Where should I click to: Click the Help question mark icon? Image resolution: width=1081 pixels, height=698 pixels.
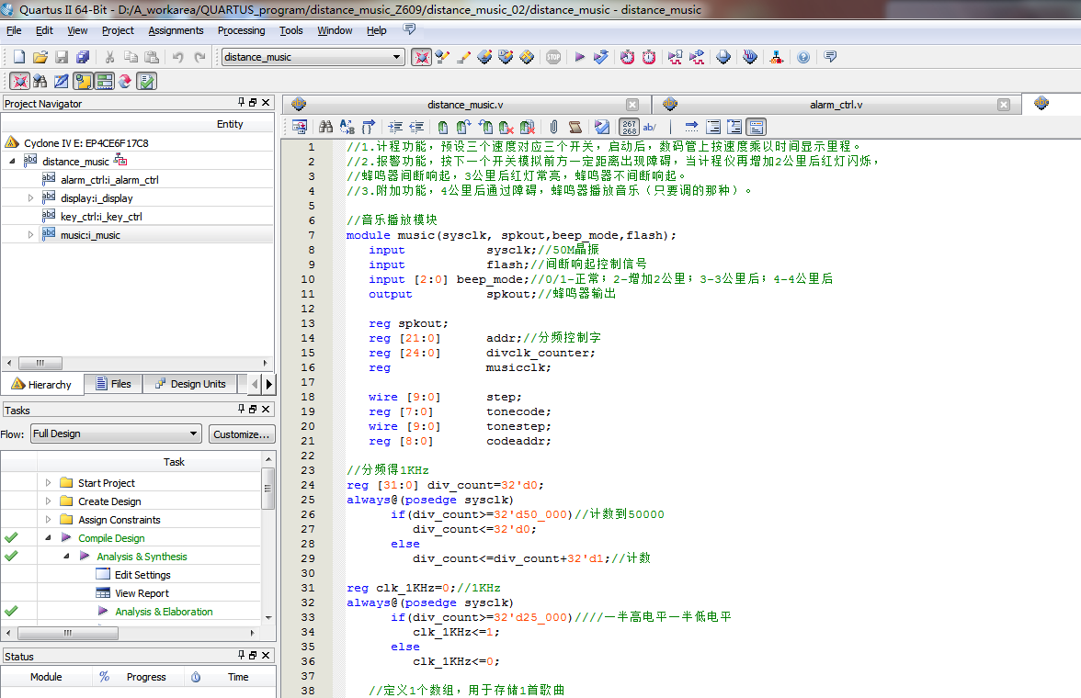click(803, 57)
